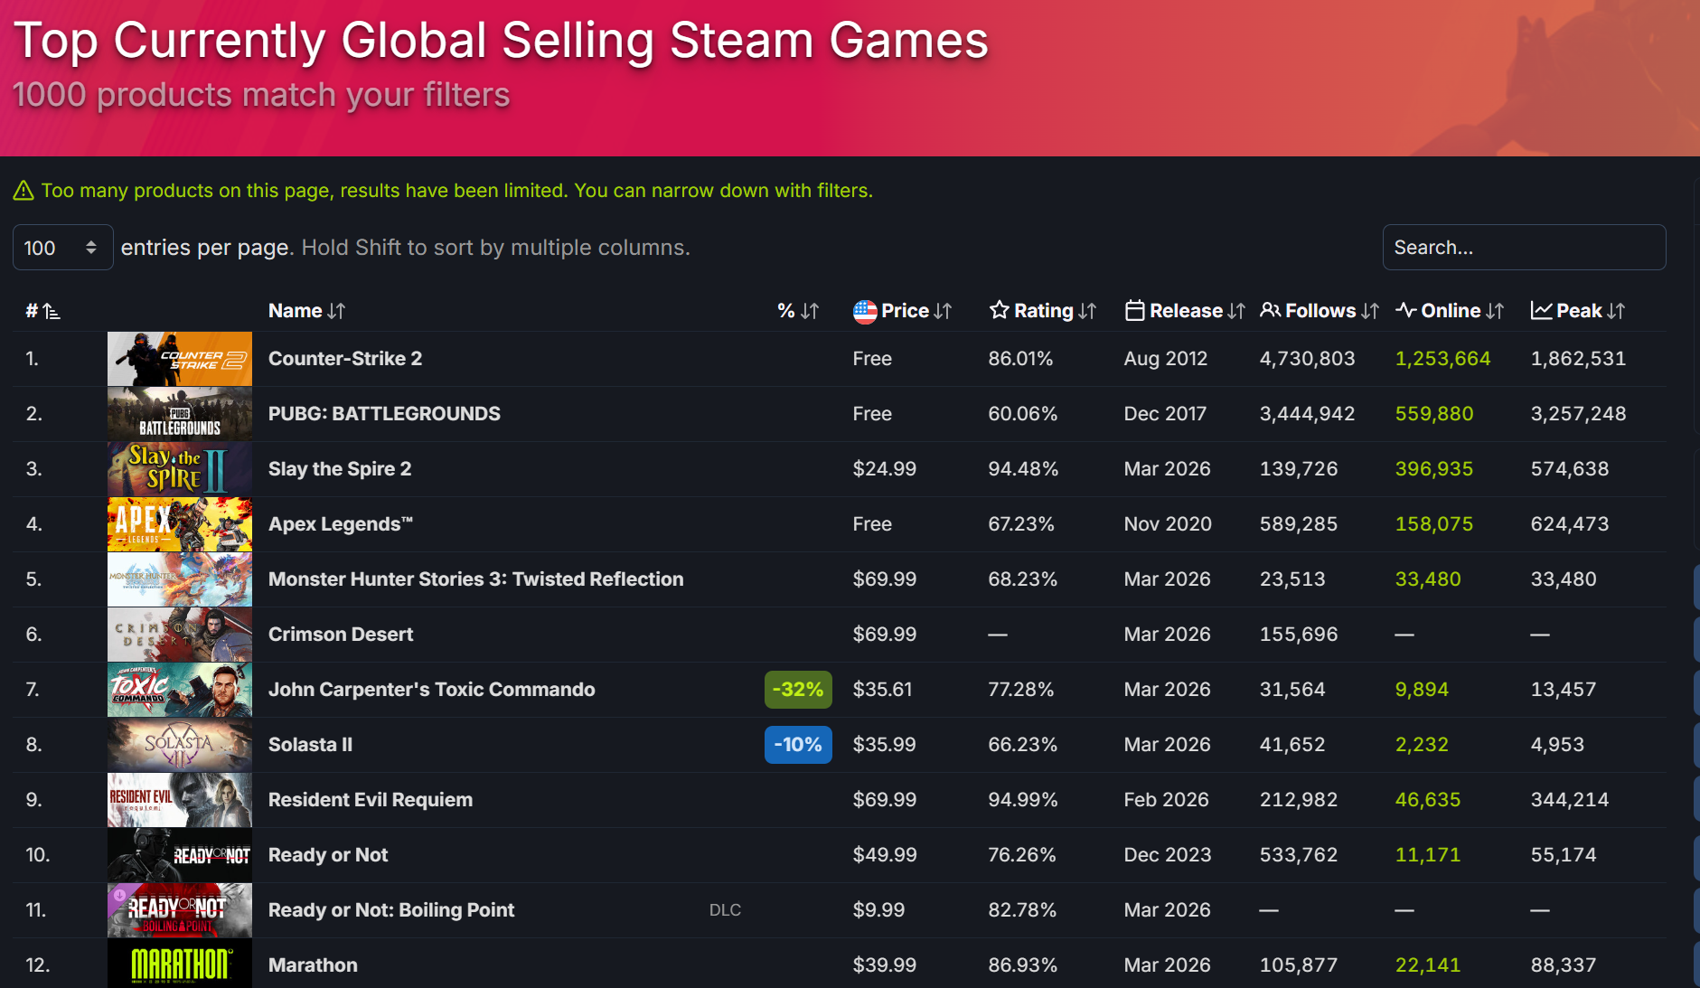This screenshot has height=988, width=1700.
Task: Click the Search input field
Action: 1524,248
